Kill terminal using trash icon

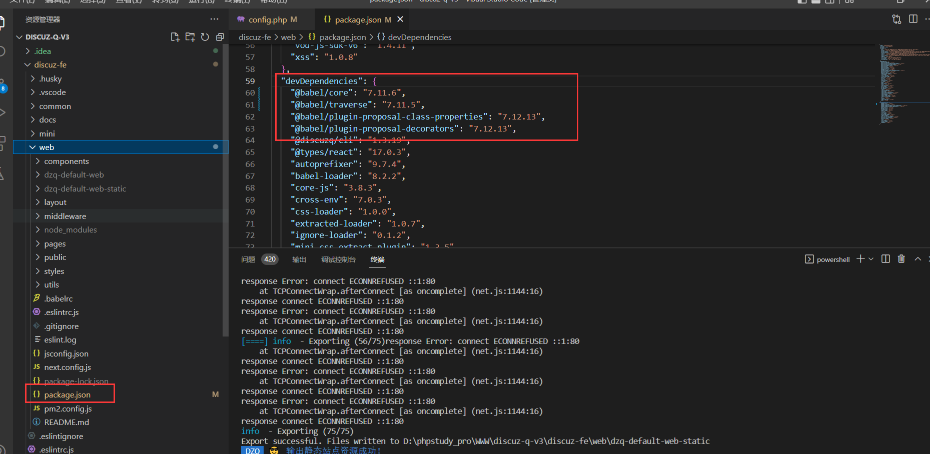point(901,259)
